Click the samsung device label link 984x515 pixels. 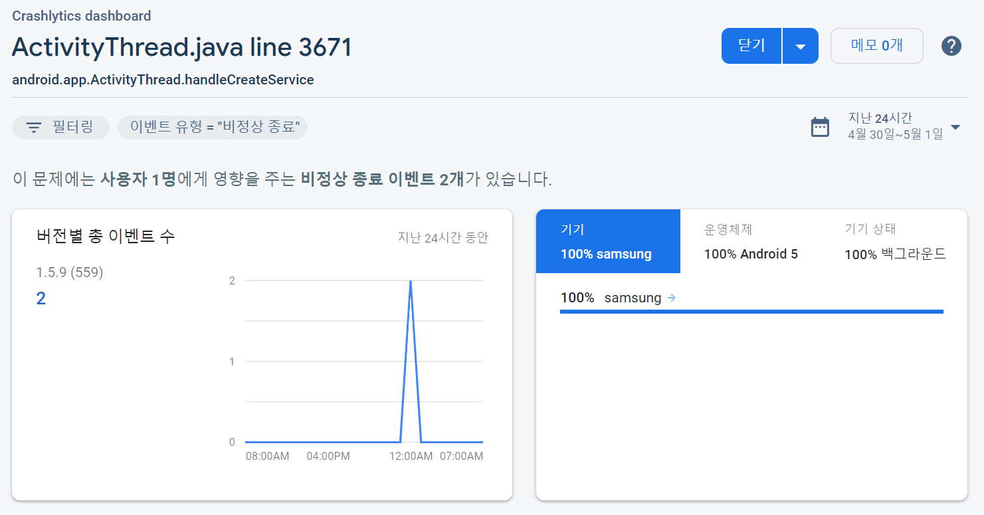pos(633,298)
